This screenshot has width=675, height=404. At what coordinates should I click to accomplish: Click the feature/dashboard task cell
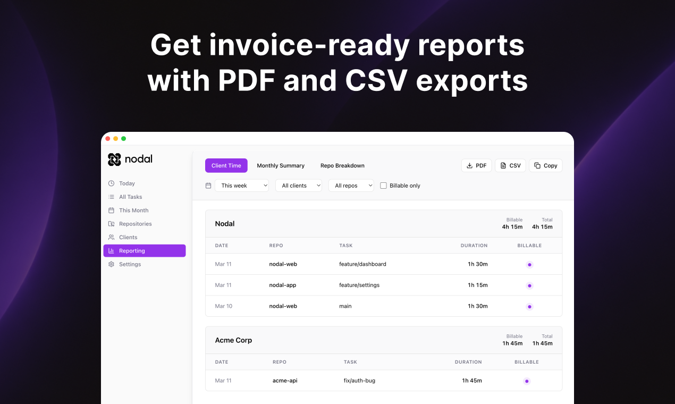click(363, 264)
